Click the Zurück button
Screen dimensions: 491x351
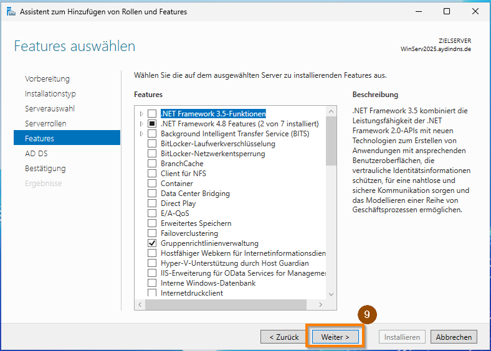[x=284, y=337]
